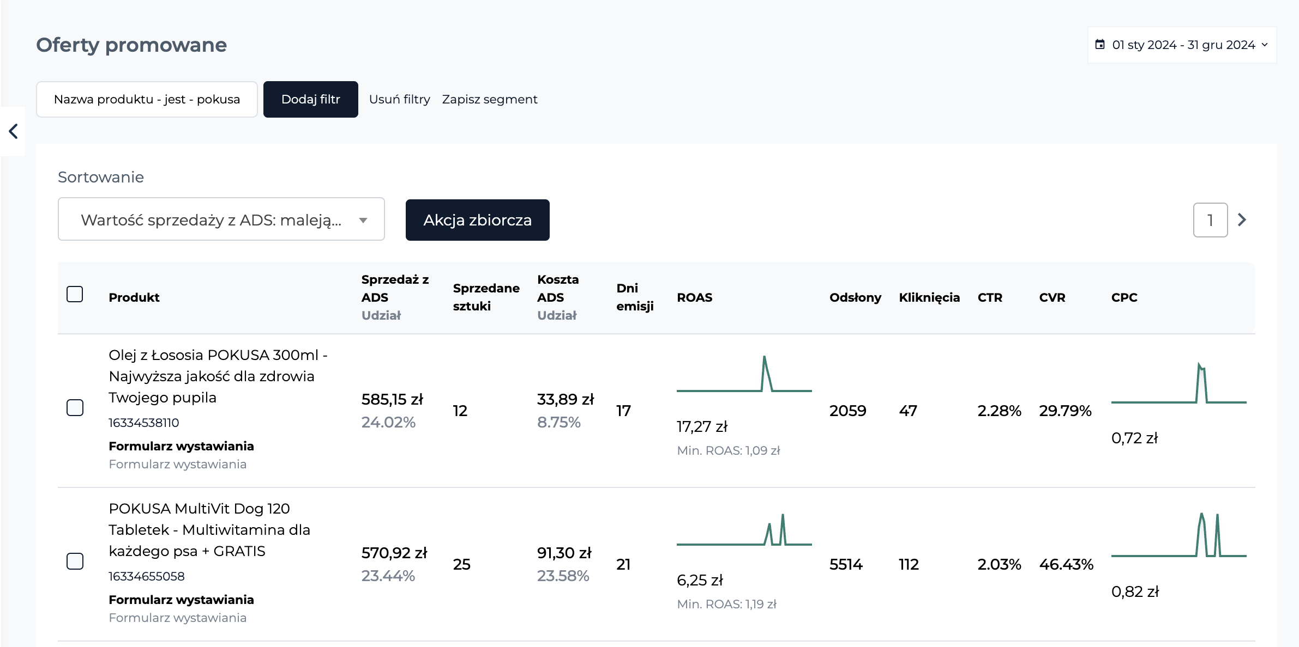Open Nazwa produktu - jest - pokusa filter

click(147, 99)
